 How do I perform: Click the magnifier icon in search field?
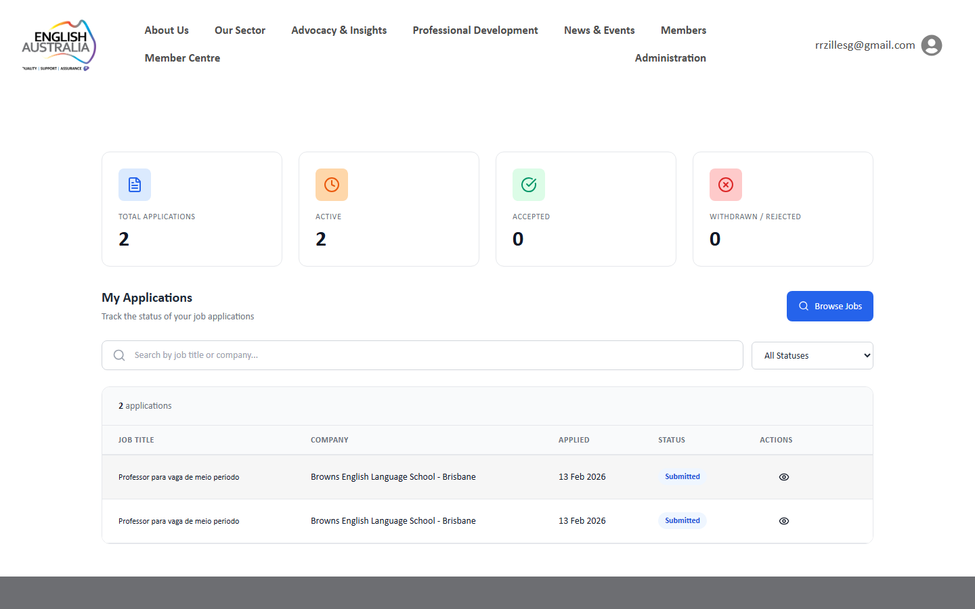[119, 355]
